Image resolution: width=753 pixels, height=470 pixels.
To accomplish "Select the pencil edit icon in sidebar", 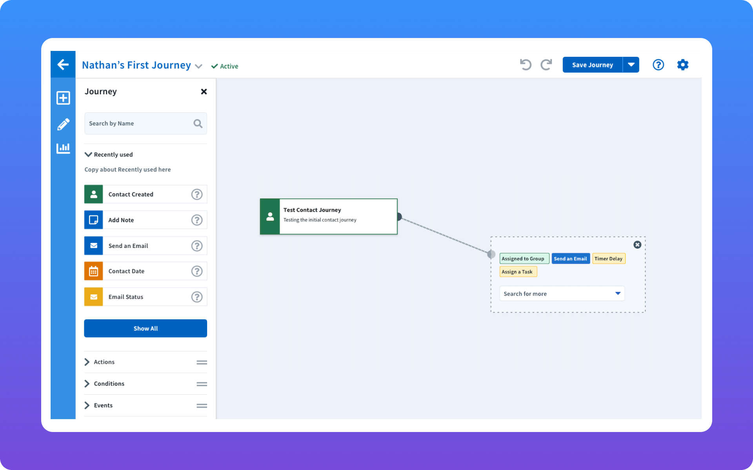I will pos(63,123).
